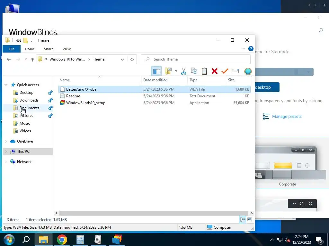
Task: Open Documents in Quick access
Action: tap(29, 108)
